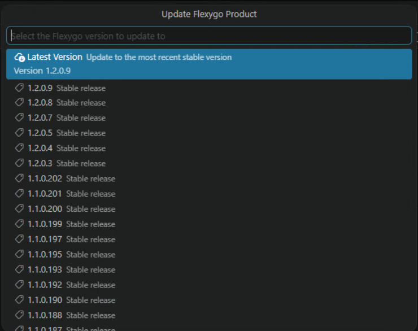Click the tag icon for 1.2.0.3
The height and width of the screenshot is (331, 418).
pos(19,163)
